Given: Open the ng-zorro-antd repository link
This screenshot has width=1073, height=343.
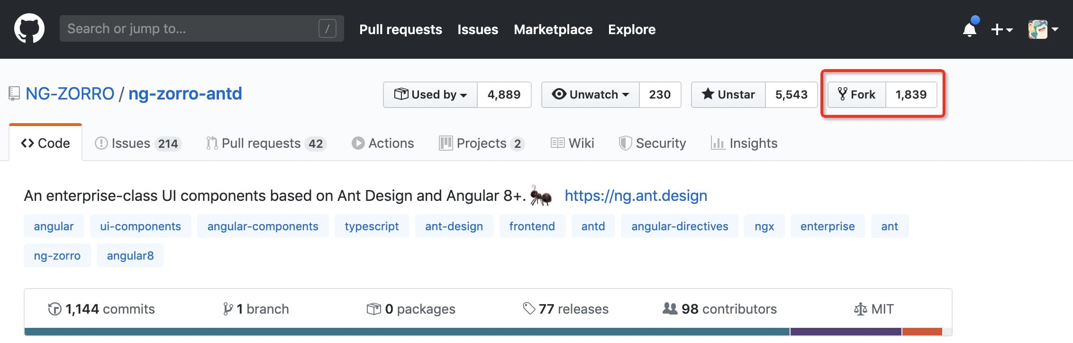Looking at the screenshot, I should click(185, 94).
